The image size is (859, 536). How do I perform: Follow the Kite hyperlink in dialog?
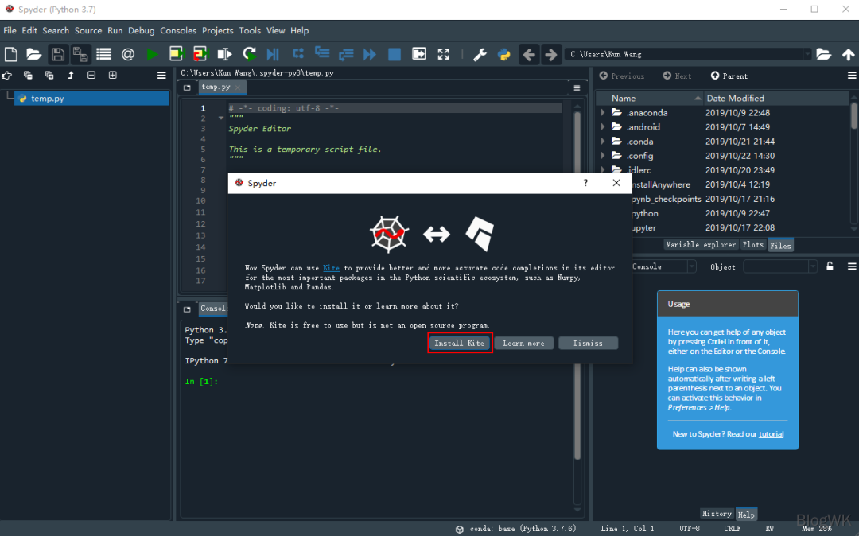[331, 268]
